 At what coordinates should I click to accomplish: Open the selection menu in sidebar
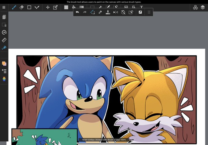(4, 25)
